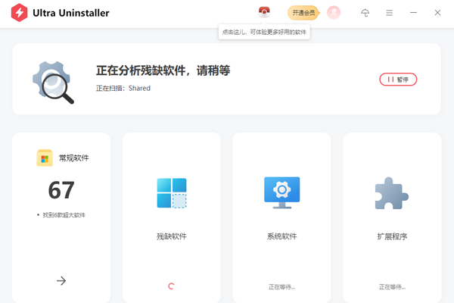Select the 常规软件 label
This screenshot has height=303, width=454.
click(74, 158)
